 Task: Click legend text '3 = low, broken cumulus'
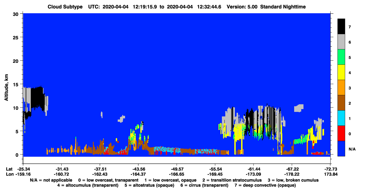(293, 180)
